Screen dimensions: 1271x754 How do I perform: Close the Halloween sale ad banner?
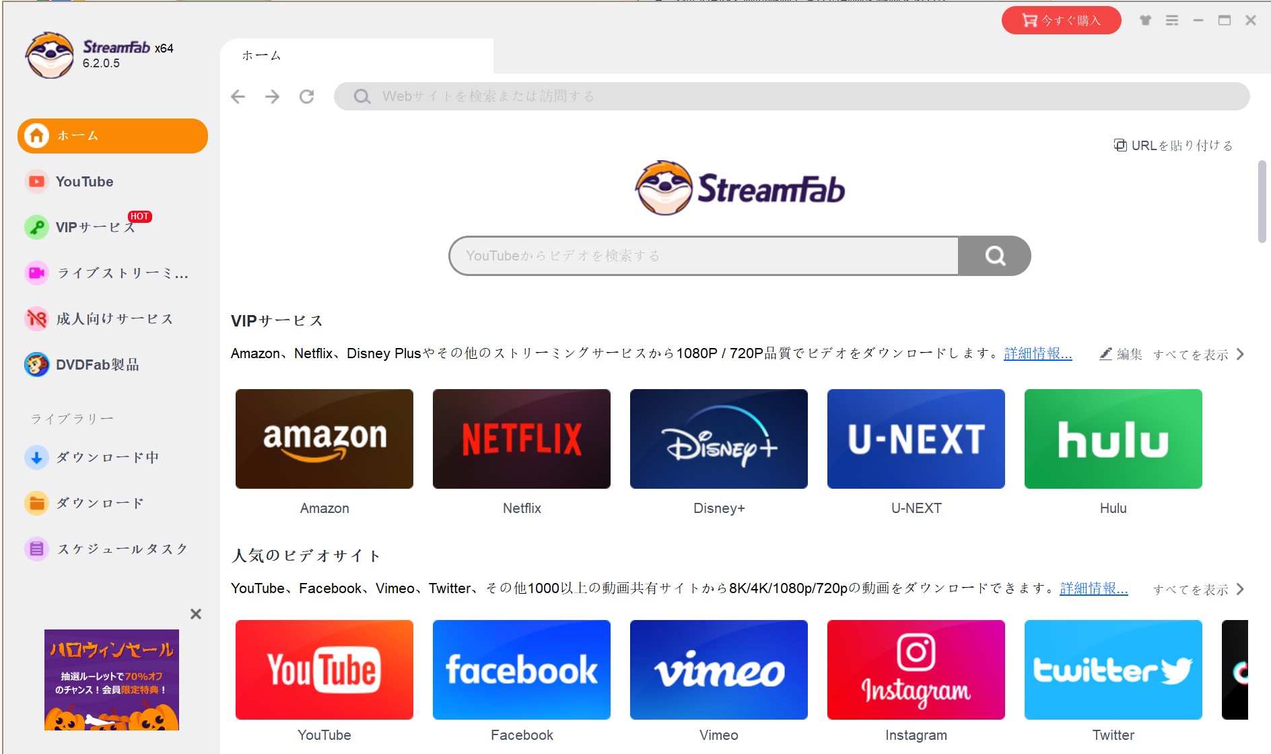[x=196, y=614]
